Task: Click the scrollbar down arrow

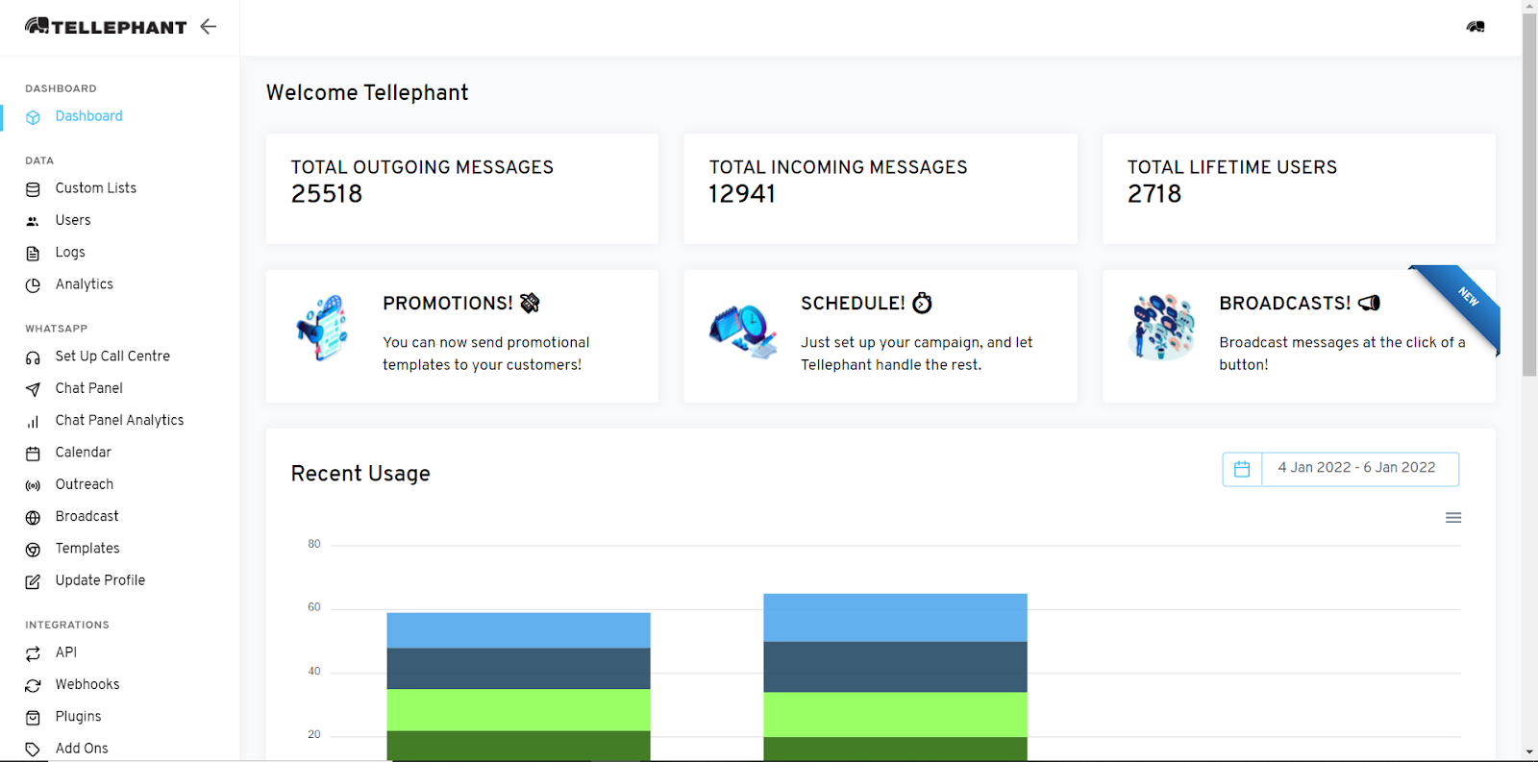Action: click(x=1529, y=753)
